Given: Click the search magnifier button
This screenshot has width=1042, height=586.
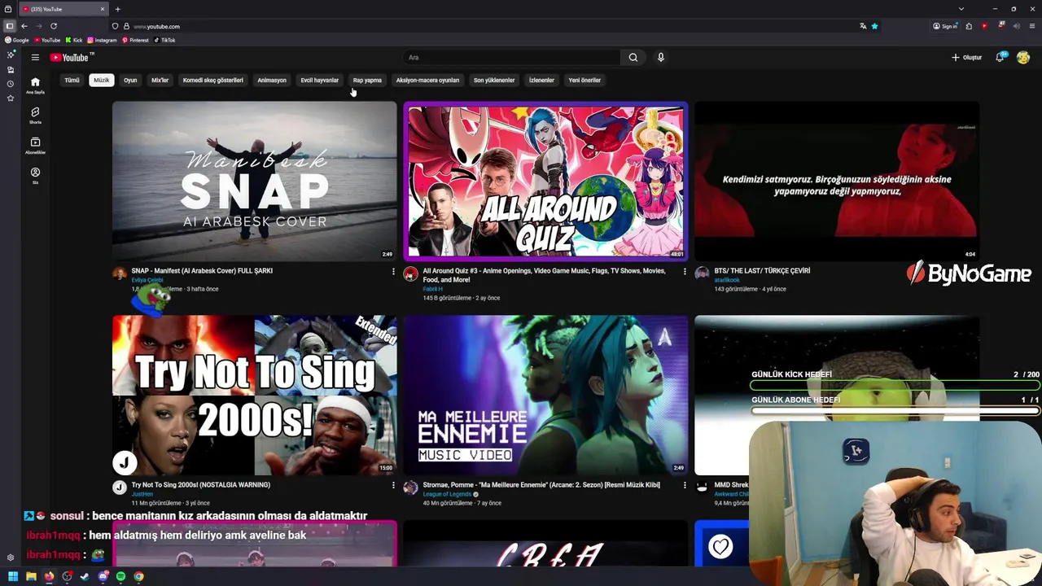Looking at the screenshot, I should point(633,57).
